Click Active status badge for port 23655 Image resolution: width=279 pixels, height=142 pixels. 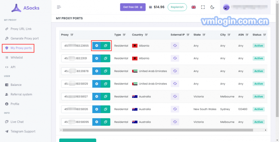click(259, 46)
